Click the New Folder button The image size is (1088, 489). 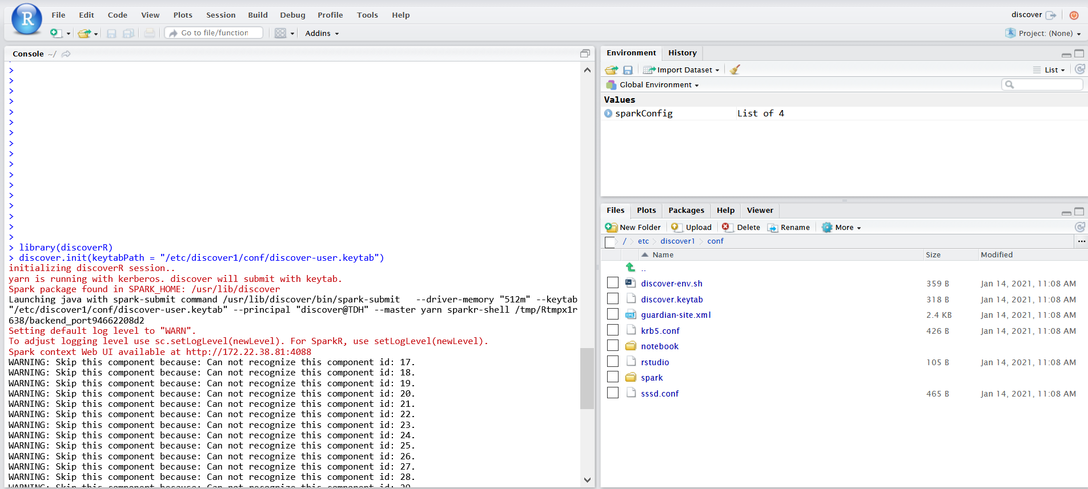point(633,227)
